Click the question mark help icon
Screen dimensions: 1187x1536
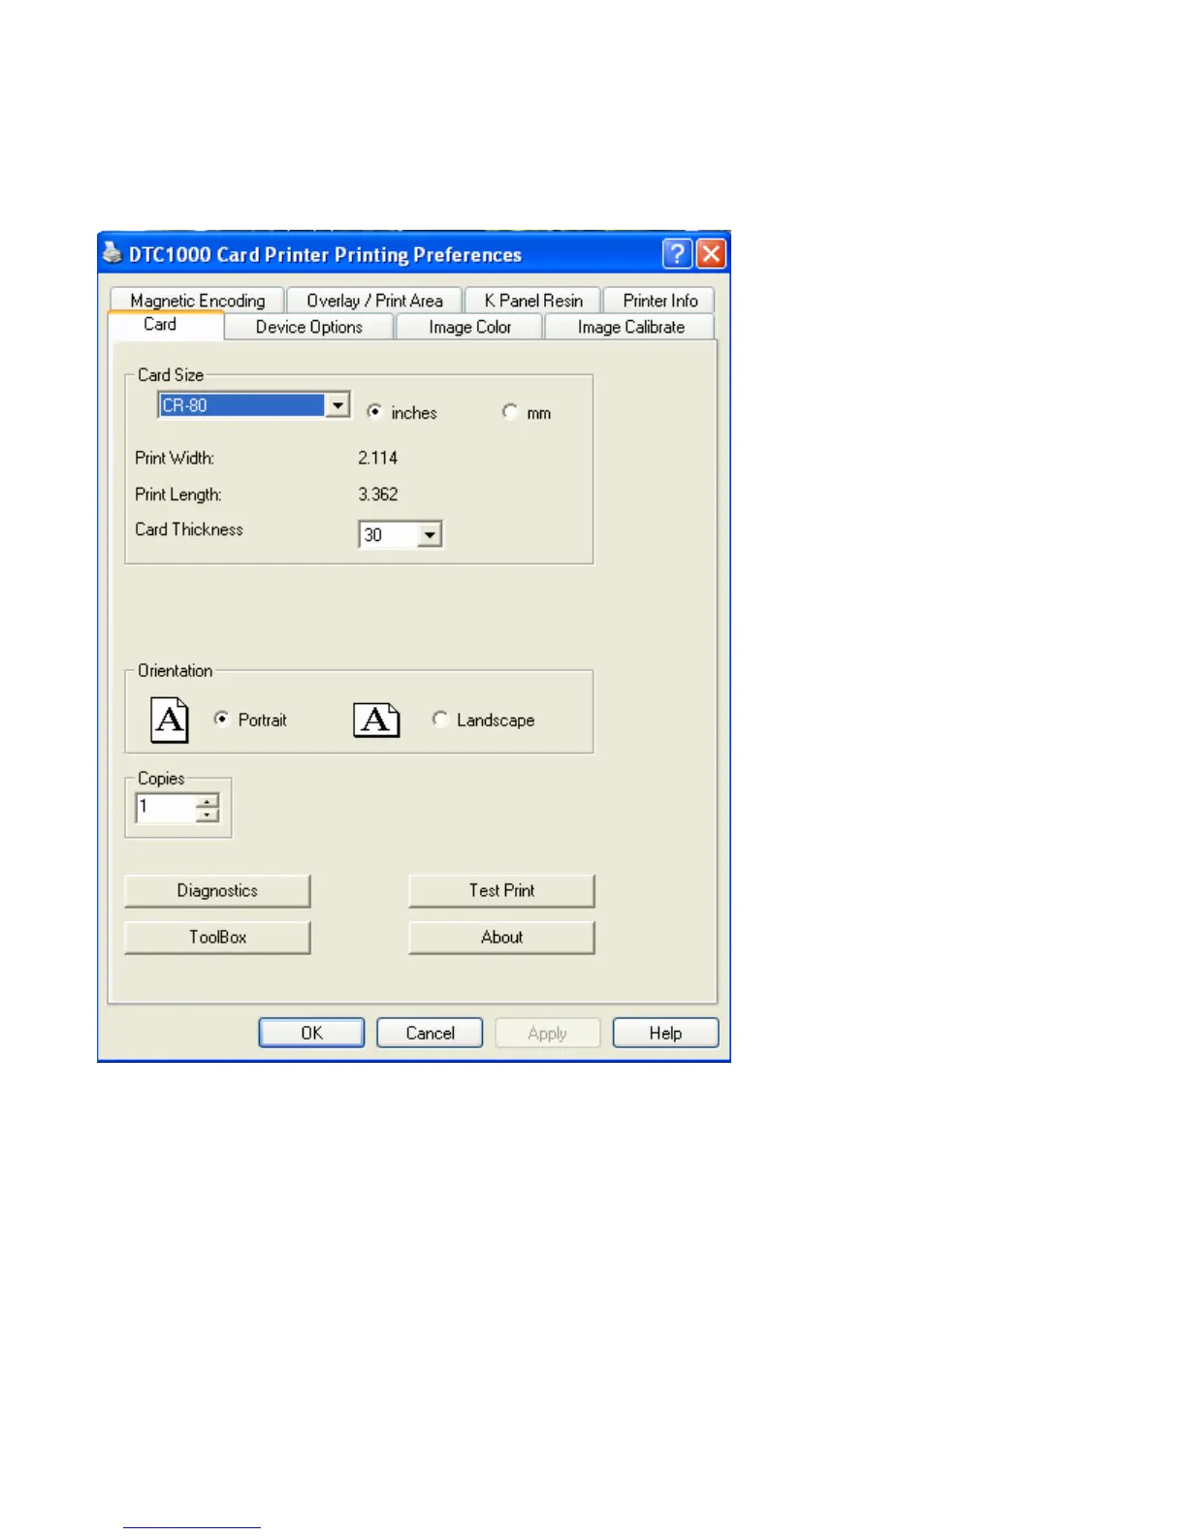(x=677, y=254)
